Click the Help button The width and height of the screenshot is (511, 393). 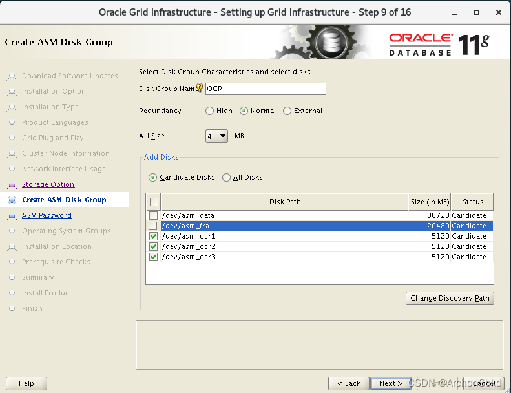26,383
